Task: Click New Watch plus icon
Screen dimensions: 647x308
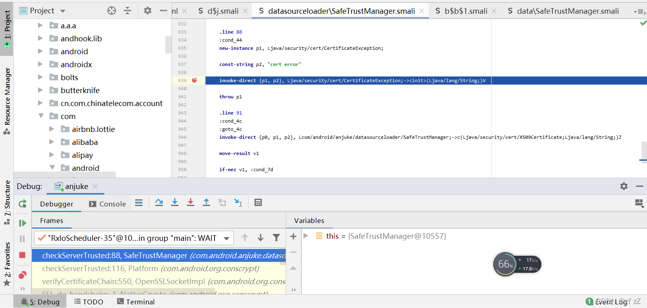Action: point(293,236)
